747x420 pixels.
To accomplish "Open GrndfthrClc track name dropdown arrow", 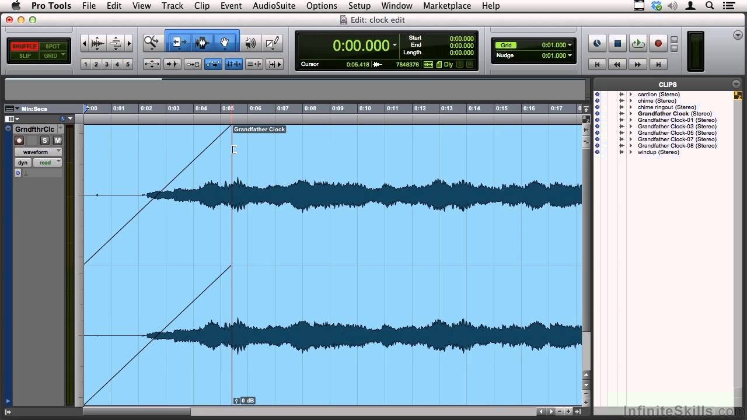I will pos(60,129).
